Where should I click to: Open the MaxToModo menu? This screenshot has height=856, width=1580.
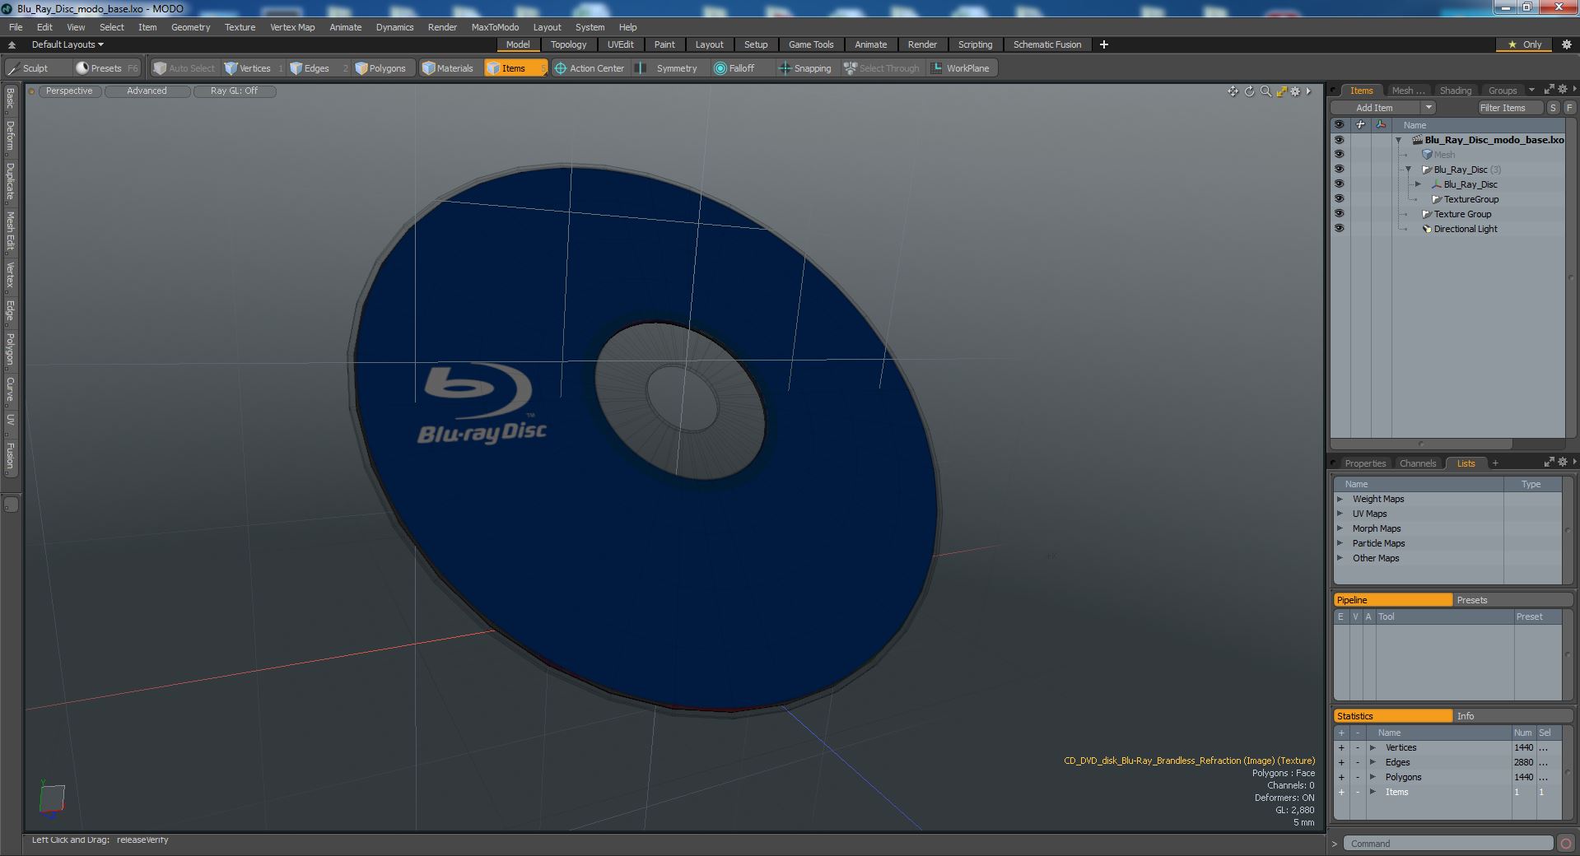pos(495,27)
